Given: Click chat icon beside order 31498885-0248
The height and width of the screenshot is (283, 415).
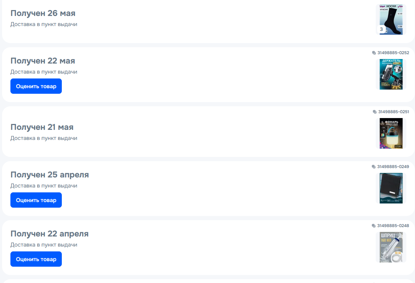Looking at the screenshot, I should 373,226.
